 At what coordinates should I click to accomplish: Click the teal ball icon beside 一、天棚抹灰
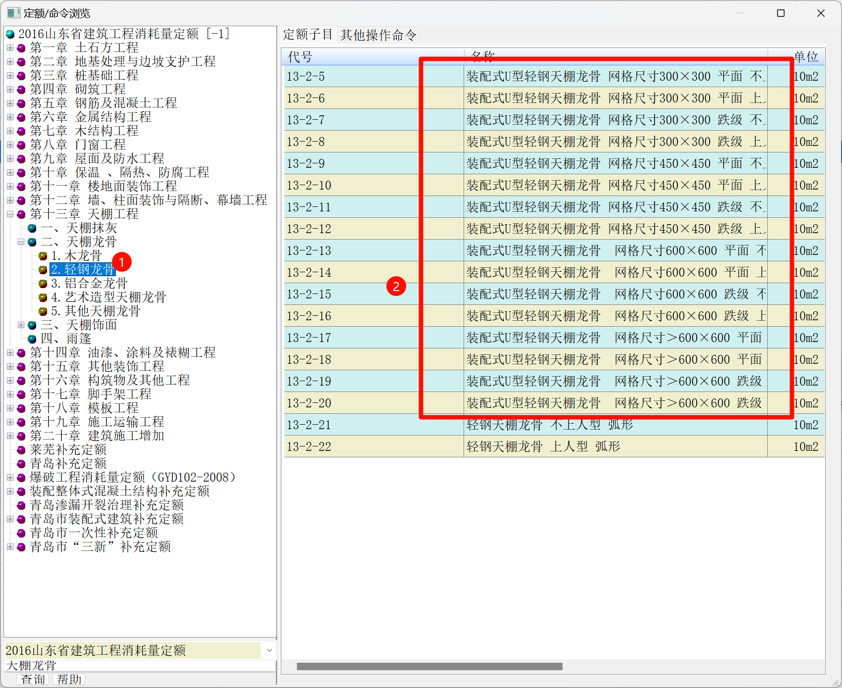(x=32, y=228)
